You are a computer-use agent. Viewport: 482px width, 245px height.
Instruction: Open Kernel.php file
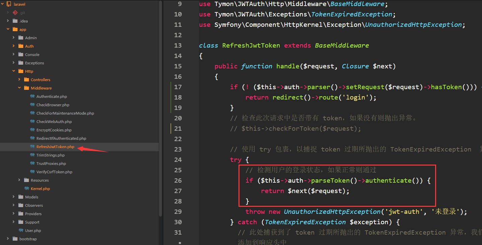[40, 189]
